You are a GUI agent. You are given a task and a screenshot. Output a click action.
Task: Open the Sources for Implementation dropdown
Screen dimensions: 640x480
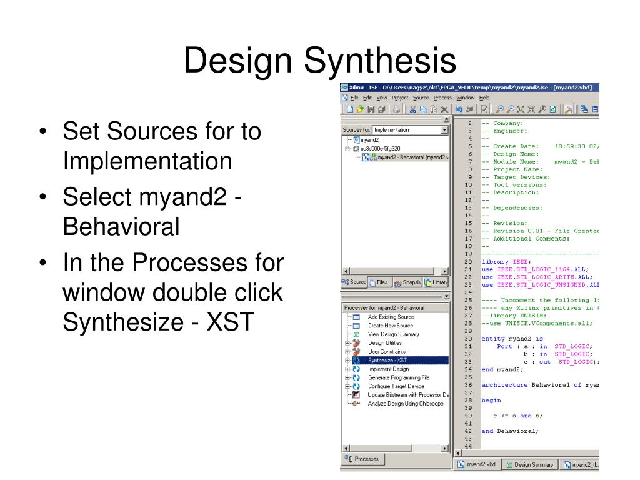444,130
